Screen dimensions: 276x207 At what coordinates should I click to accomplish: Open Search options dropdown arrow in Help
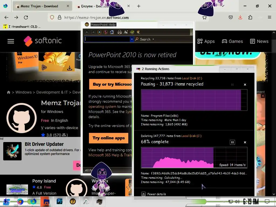pos(153,39)
